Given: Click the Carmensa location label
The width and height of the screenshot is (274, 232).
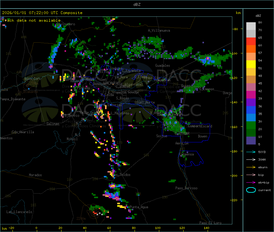Looking at the screenshot, I should coord(186,154).
